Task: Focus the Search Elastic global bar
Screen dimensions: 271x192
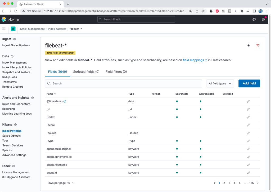Action: pos(136,19)
